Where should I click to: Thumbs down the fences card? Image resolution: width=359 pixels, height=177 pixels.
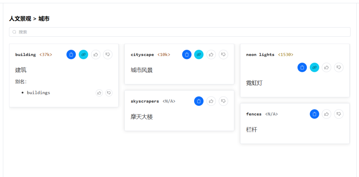[x=339, y=114]
